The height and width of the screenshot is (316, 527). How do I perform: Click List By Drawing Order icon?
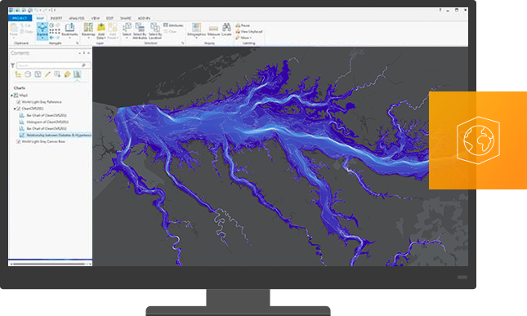point(18,74)
